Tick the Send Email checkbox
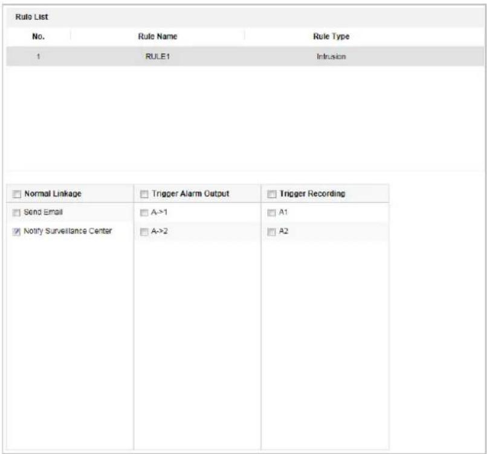 click(16, 213)
